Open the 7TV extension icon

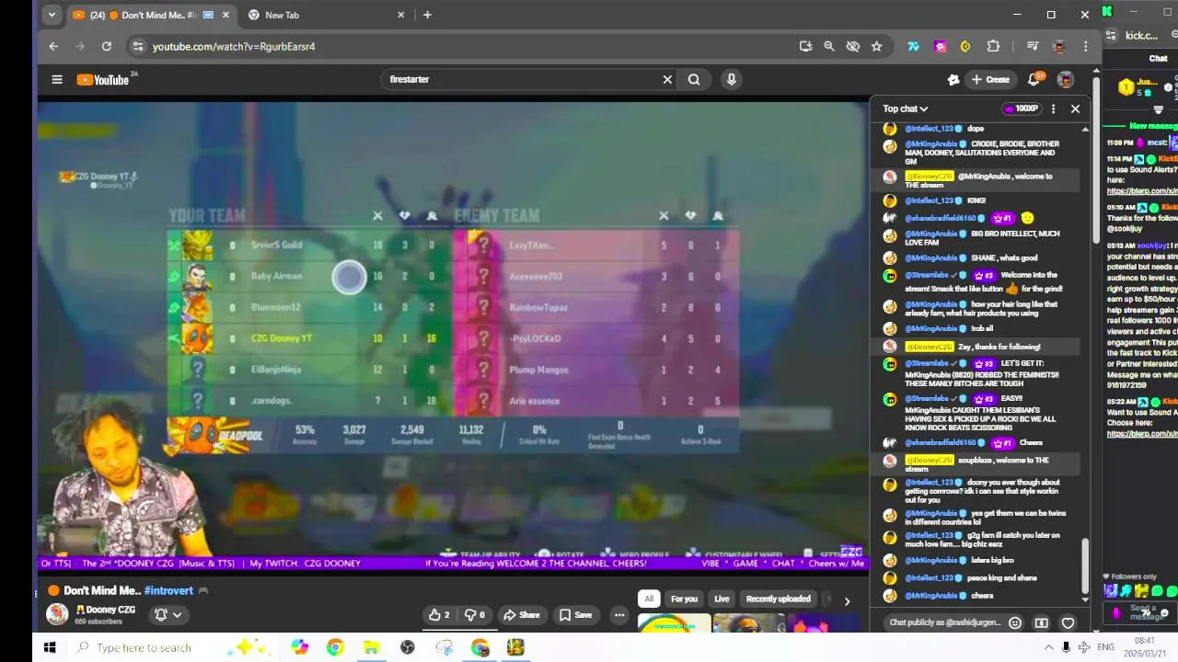[x=913, y=46]
